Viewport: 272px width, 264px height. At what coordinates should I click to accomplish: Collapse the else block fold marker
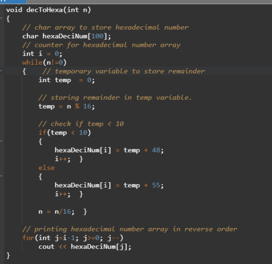(x=1, y=176)
